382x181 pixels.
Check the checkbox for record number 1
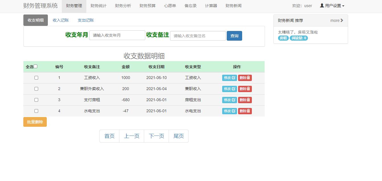coord(36,78)
